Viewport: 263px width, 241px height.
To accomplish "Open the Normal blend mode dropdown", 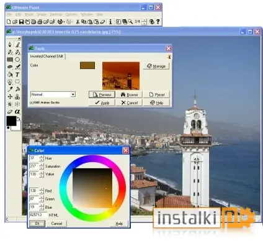I will pyautogui.click(x=73, y=94).
